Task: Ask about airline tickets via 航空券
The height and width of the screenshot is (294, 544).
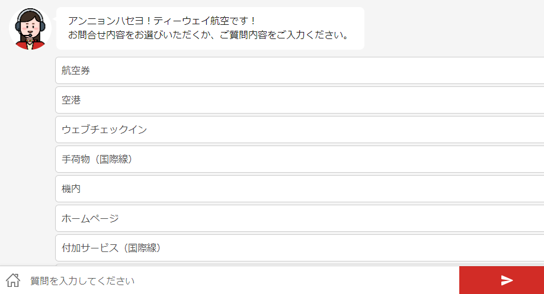Action: click(x=299, y=70)
